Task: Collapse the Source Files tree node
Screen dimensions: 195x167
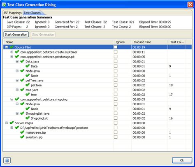Action: click(x=7, y=47)
